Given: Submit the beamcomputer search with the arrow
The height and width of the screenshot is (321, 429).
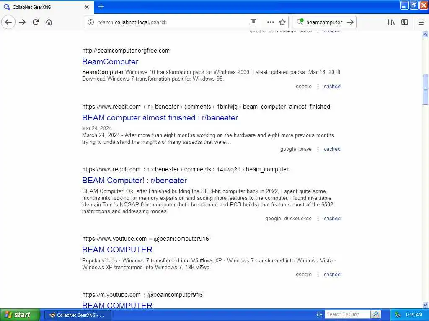Looking at the screenshot, I should tap(350, 22).
